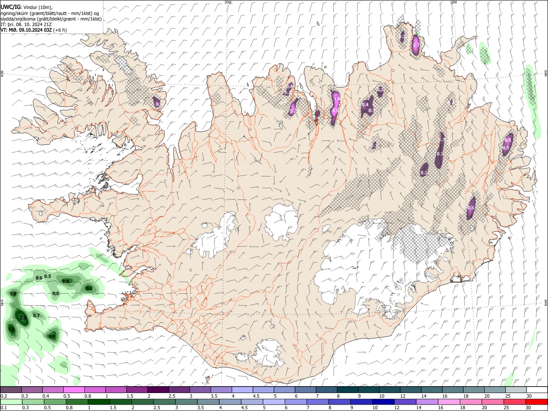
Task: Select the navy blue 10 swatch in the bottom rain legend
Action: (x=383, y=402)
